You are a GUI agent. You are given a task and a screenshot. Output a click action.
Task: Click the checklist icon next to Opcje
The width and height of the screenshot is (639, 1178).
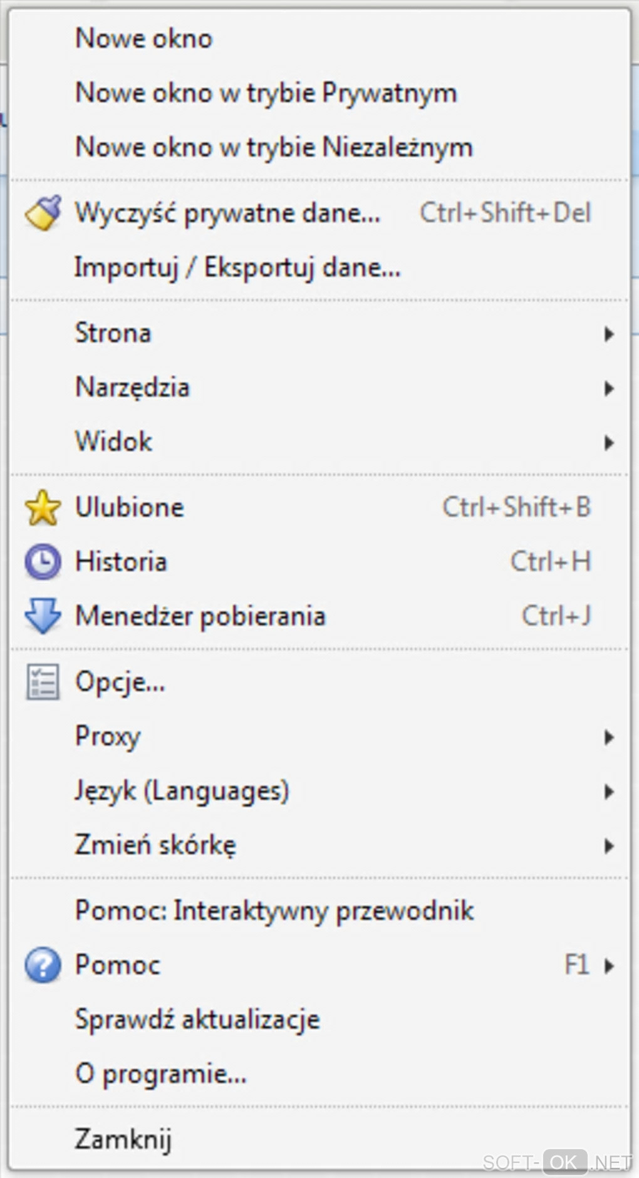(43, 681)
